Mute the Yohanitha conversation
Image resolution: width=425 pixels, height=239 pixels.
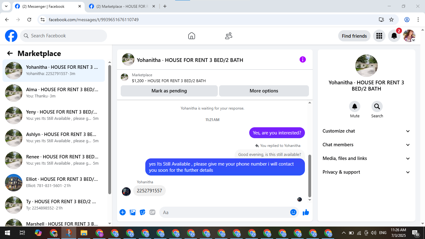pos(355,107)
